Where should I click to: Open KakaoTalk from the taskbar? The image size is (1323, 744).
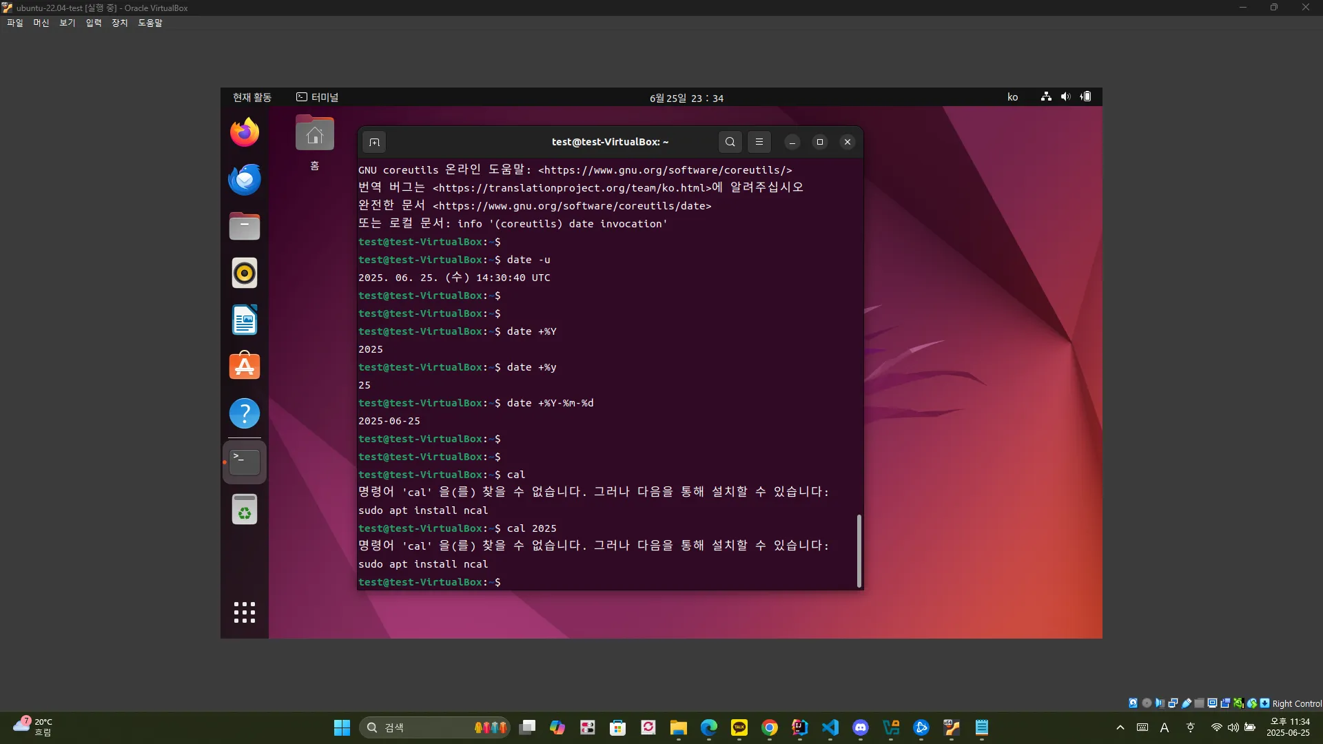(x=739, y=727)
